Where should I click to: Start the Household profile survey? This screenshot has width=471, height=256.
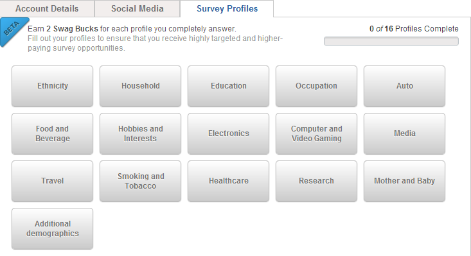(x=140, y=86)
